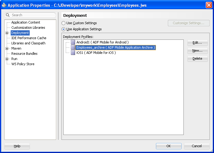This screenshot has width=214, height=153.
Task: Select the Deployment tree item
Action: click(20, 33)
